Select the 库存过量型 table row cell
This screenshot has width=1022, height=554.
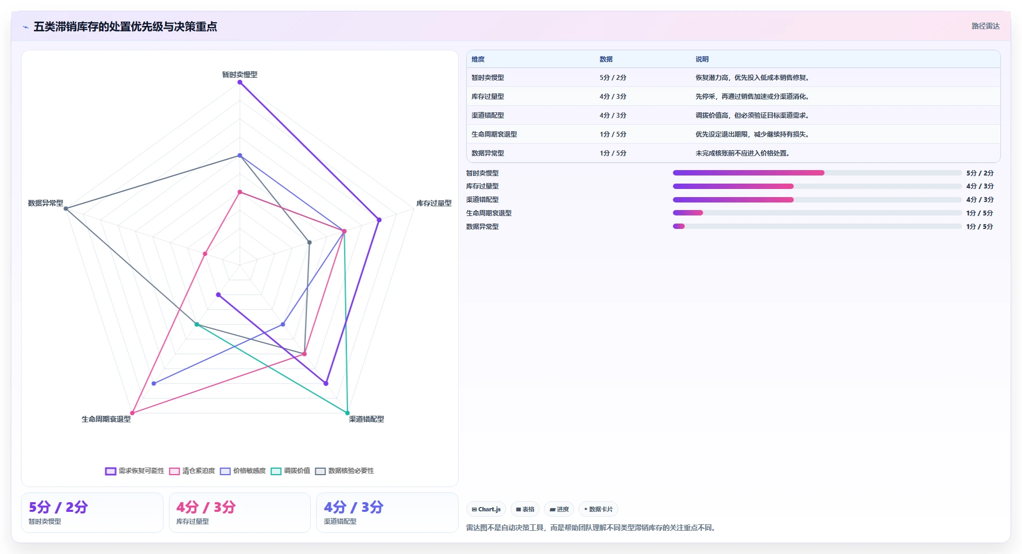488,97
